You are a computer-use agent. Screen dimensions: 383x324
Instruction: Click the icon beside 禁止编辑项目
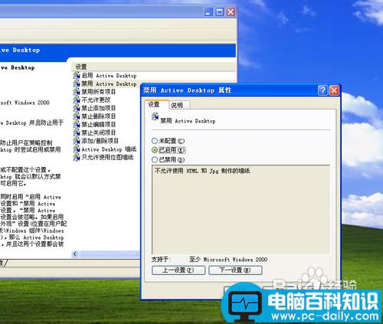click(77, 124)
